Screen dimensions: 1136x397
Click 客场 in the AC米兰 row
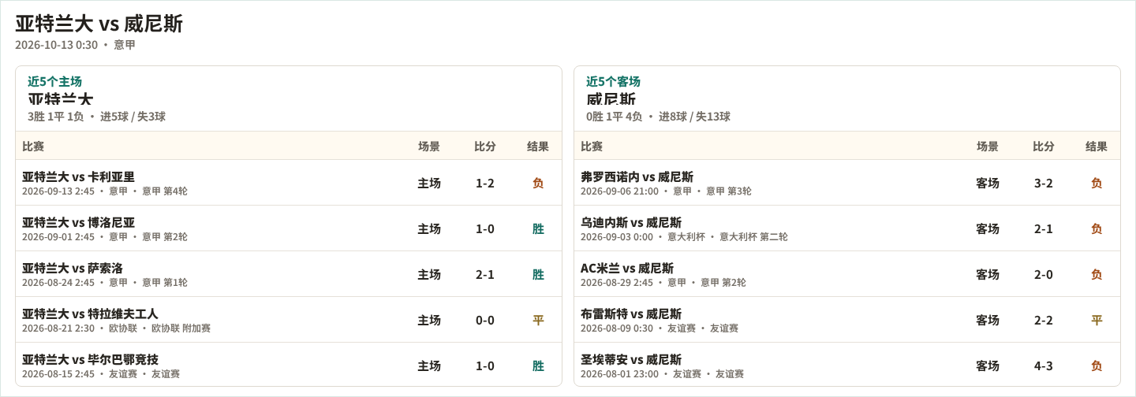point(988,274)
